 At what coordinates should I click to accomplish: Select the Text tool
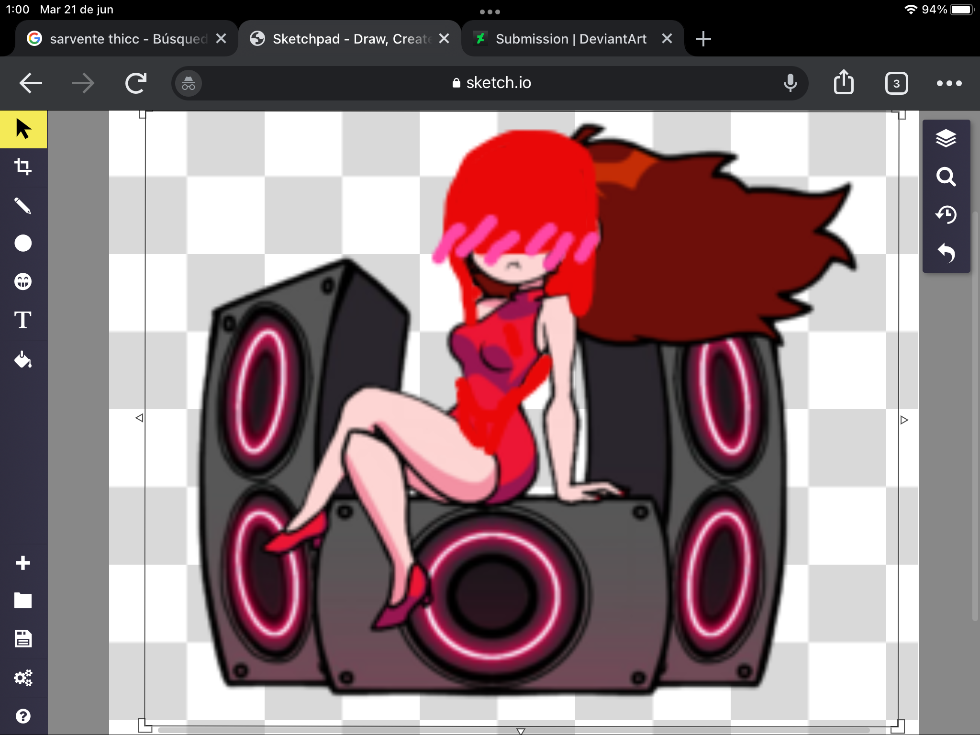tap(23, 320)
